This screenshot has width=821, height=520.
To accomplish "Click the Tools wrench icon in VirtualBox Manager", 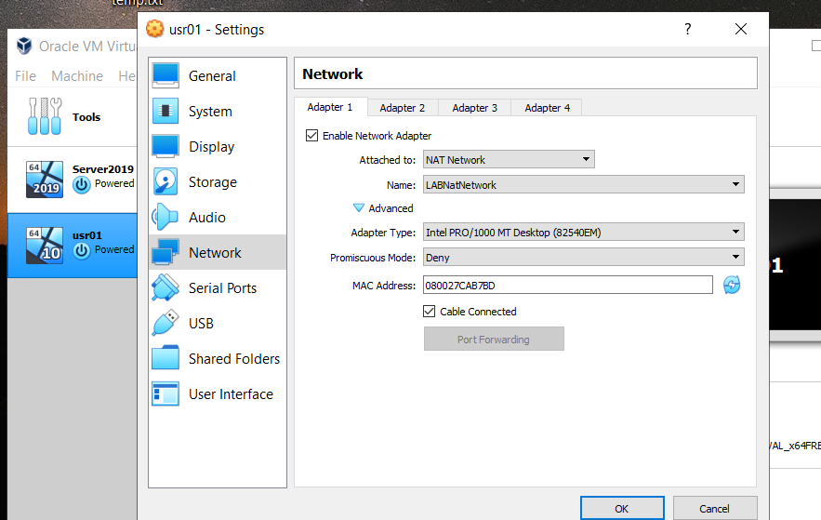I will tap(45, 116).
